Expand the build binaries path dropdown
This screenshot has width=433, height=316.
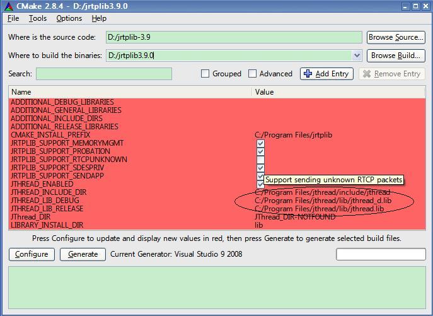[x=357, y=56]
